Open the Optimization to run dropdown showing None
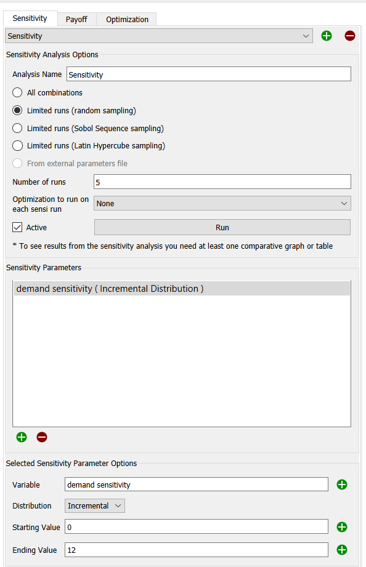The image size is (366, 567). 222,204
